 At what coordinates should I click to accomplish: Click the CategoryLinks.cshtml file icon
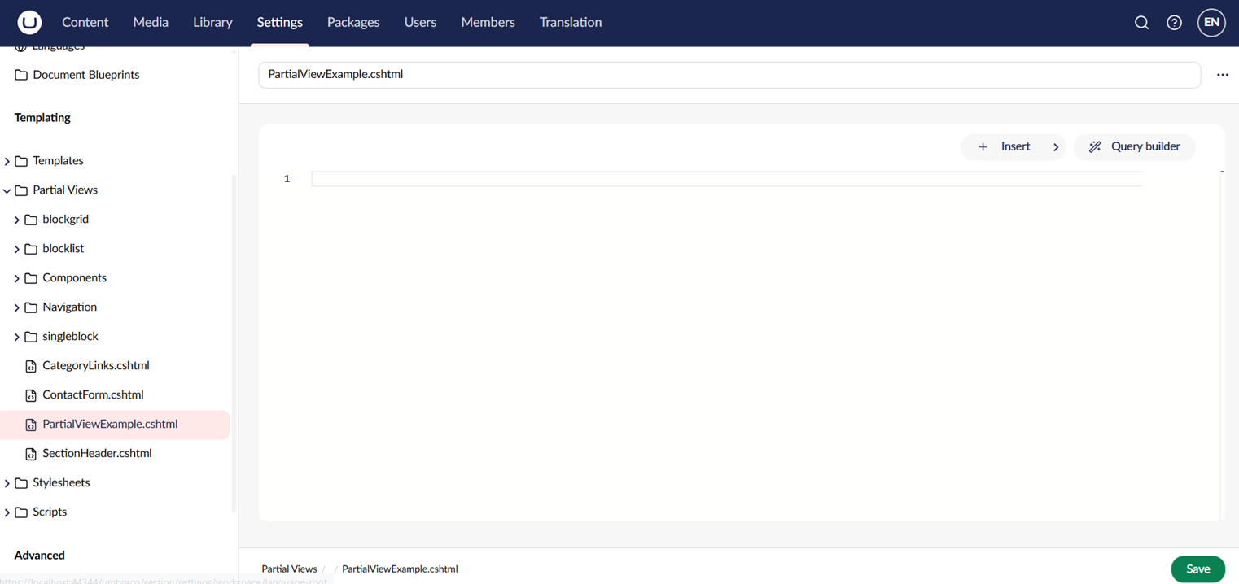31,366
